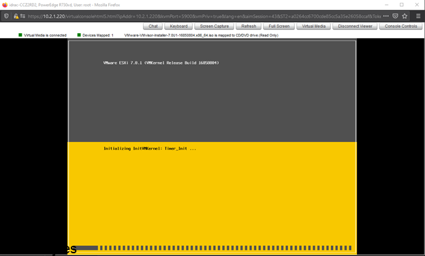Click the Firefox shield tracking protection icon
The image size is (425, 256).
click(6, 16)
